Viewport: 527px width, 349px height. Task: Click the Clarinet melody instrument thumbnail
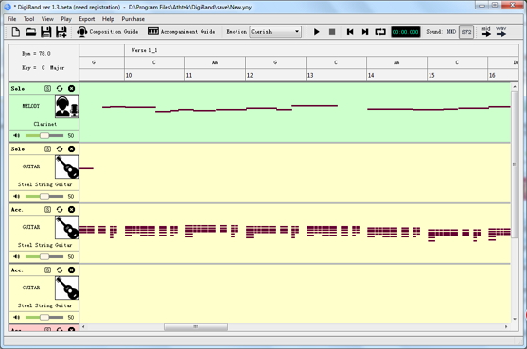coord(67,106)
